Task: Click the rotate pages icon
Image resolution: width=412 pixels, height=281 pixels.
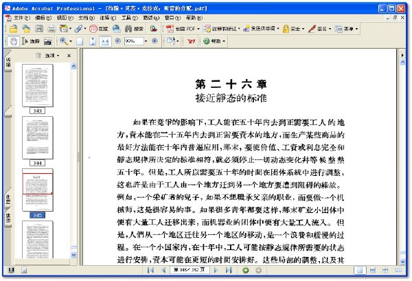Action: pos(171,41)
